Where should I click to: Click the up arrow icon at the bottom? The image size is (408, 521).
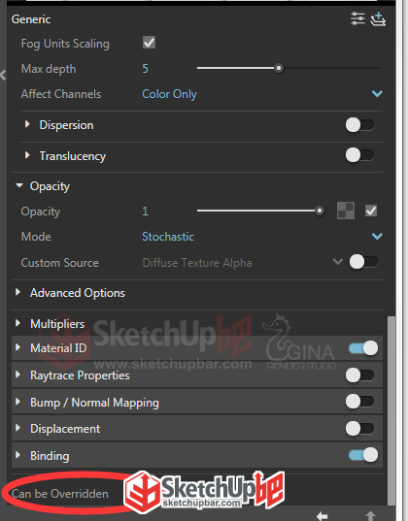[x=370, y=516]
